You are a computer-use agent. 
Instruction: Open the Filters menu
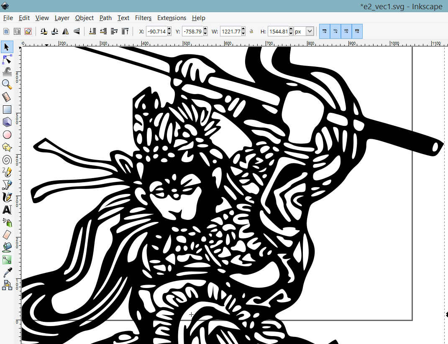coord(143,18)
